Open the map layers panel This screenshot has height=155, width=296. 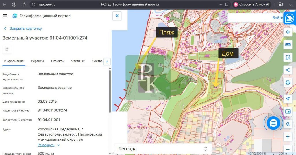click(x=288, y=32)
